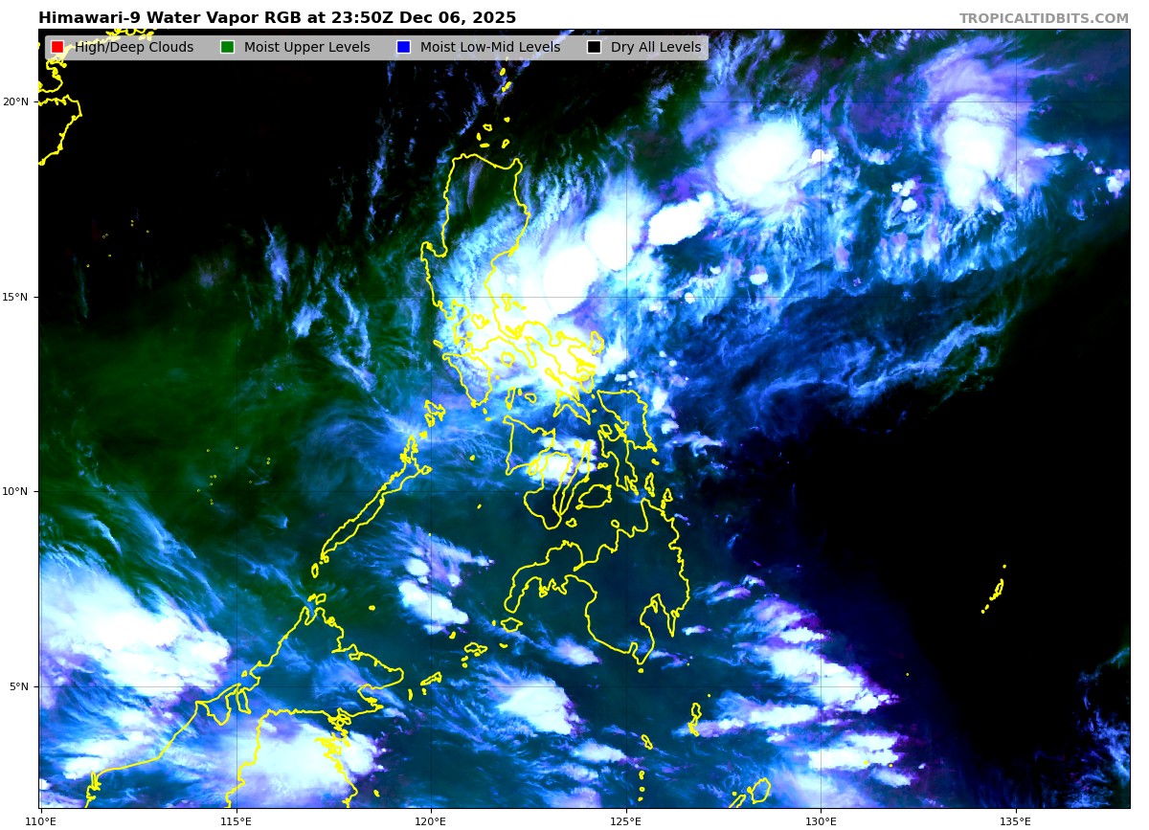The width and height of the screenshot is (1149, 830).
Task: Click the 125°E longitude tick label
Action: (625, 820)
